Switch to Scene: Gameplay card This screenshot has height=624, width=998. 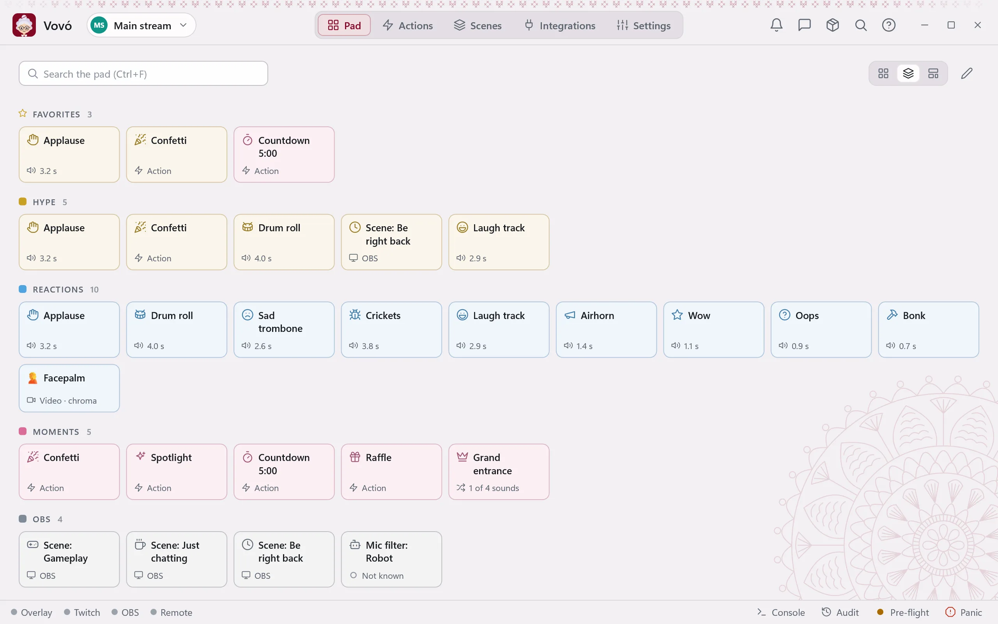pos(69,559)
